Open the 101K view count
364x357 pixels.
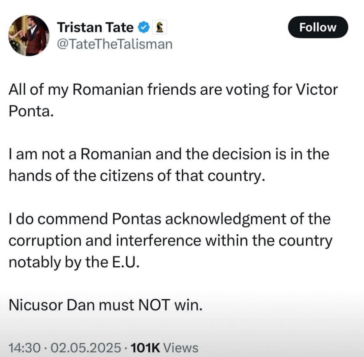145,348
